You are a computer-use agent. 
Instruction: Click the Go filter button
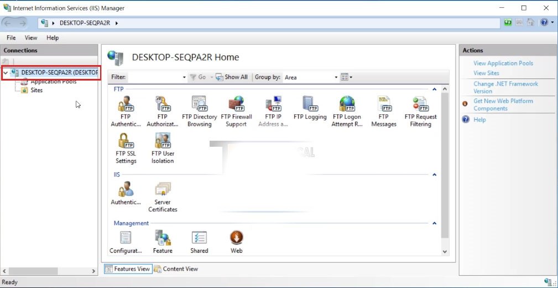[198, 77]
